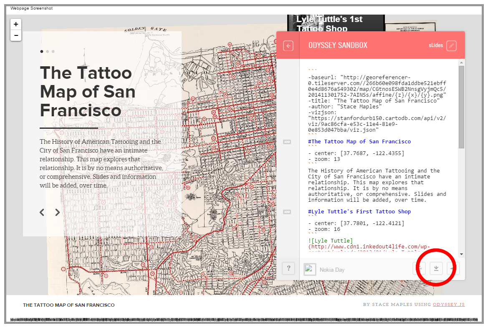Click ADD beside The Tattoo Map heading

click(x=287, y=142)
